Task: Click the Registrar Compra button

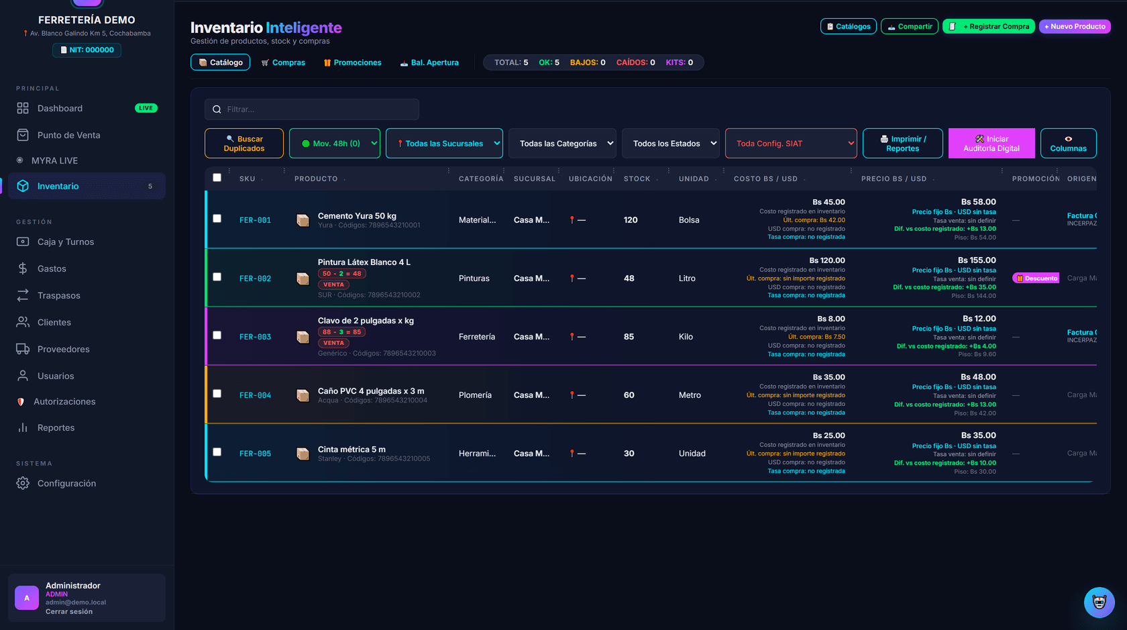Action: coord(989,26)
